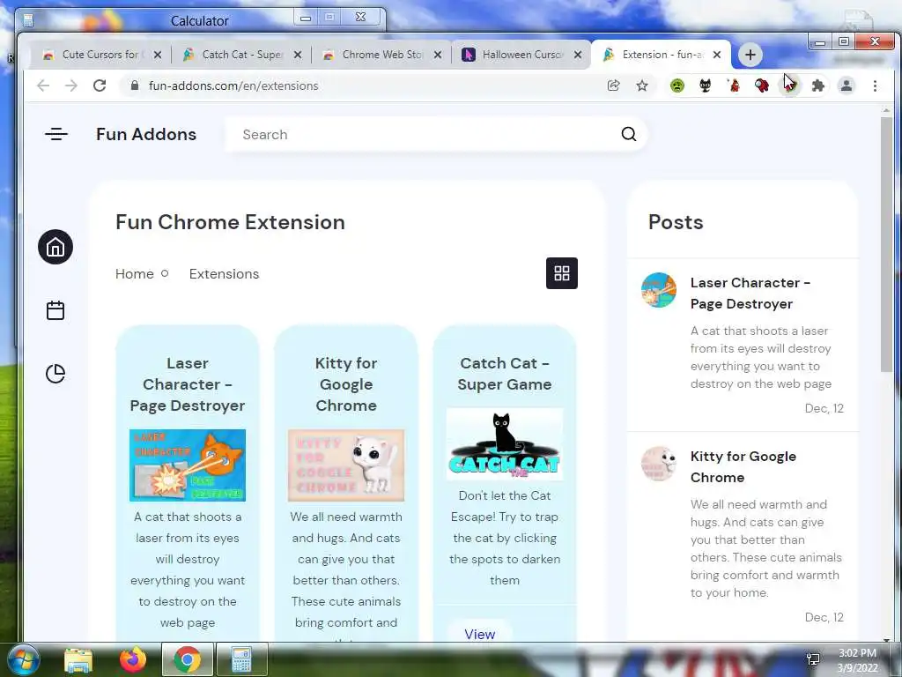Open Chrome three-dot menu

pos(875,86)
